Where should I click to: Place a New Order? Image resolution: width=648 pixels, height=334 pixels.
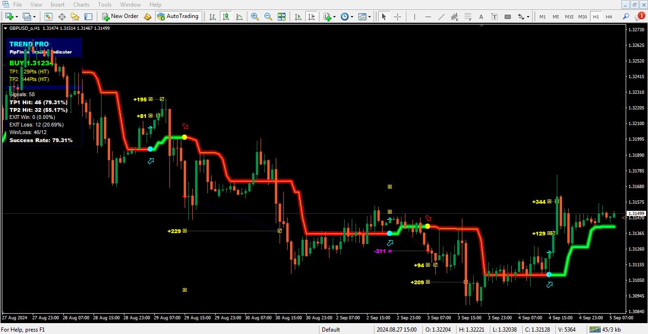coord(120,16)
